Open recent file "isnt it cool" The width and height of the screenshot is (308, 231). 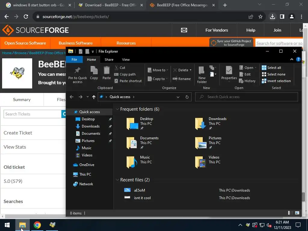click(x=142, y=198)
